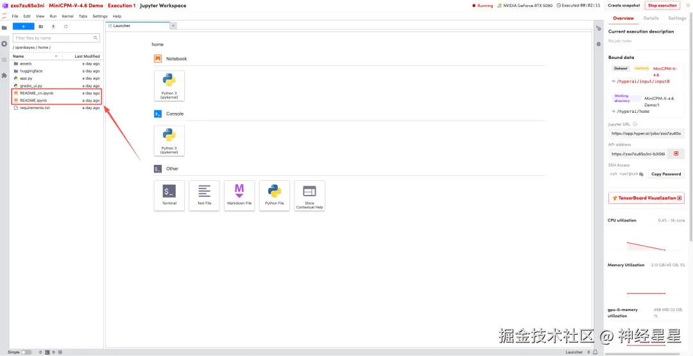The width and height of the screenshot is (693, 356).
Task: Open the View menu
Action: coord(40,16)
